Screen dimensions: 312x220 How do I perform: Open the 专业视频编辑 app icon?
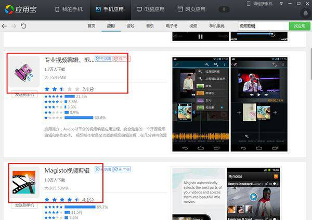(x=24, y=72)
